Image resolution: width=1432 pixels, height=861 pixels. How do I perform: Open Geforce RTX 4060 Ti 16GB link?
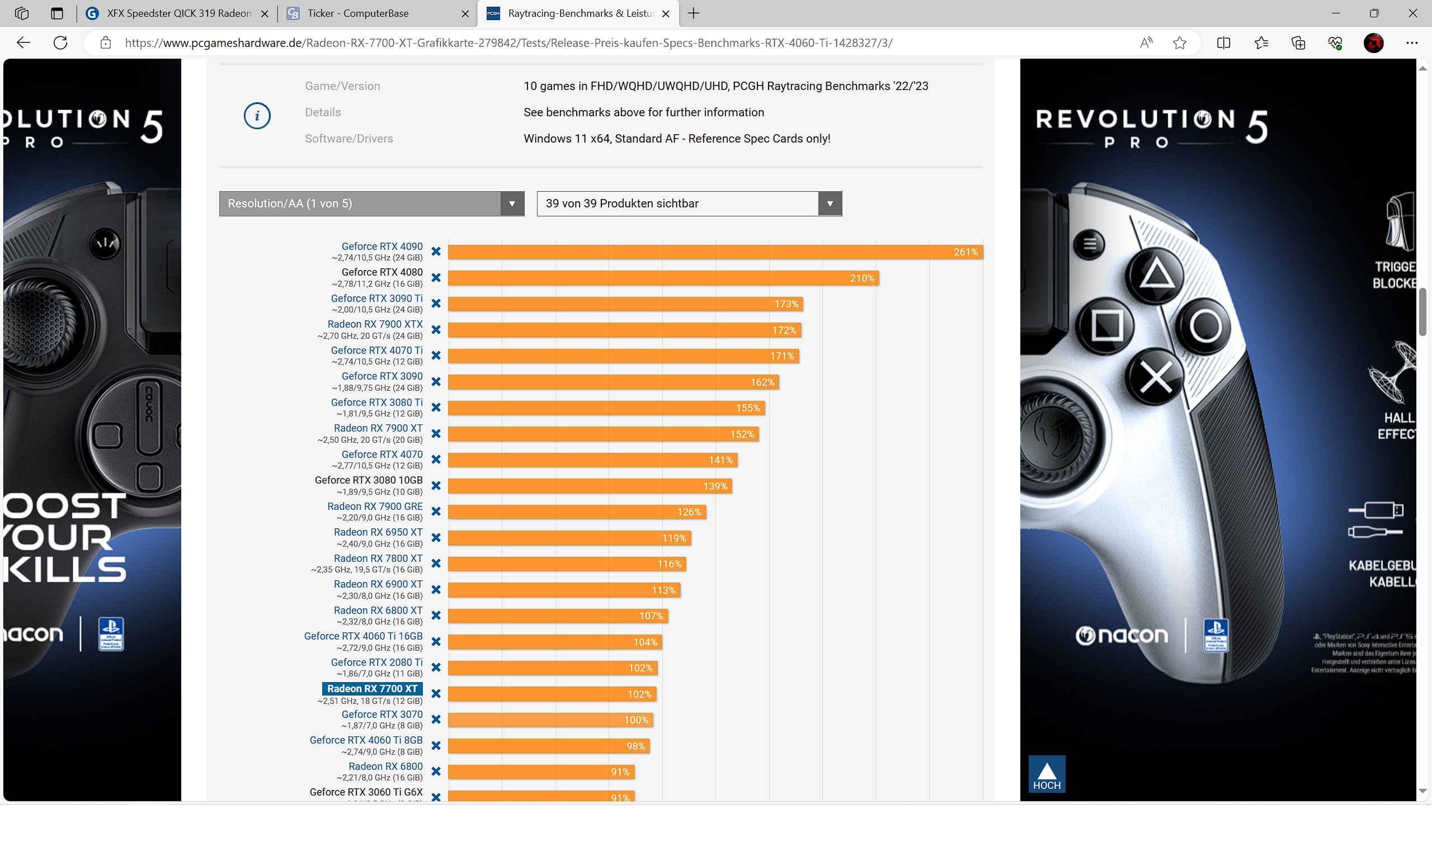[363, 636]
